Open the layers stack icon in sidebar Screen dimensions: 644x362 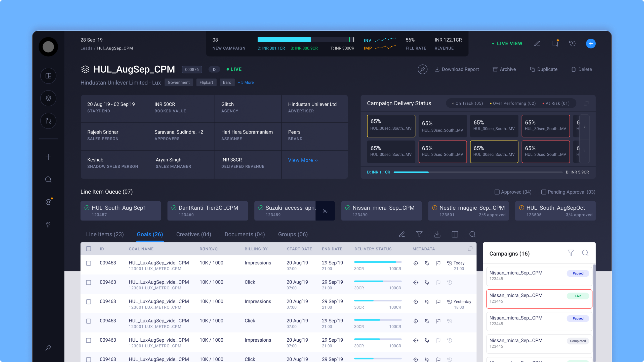click(x=48, y=98)
